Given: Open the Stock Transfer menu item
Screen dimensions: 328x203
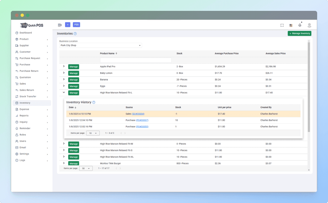Looking at the screenshot, I should point(32,97).
